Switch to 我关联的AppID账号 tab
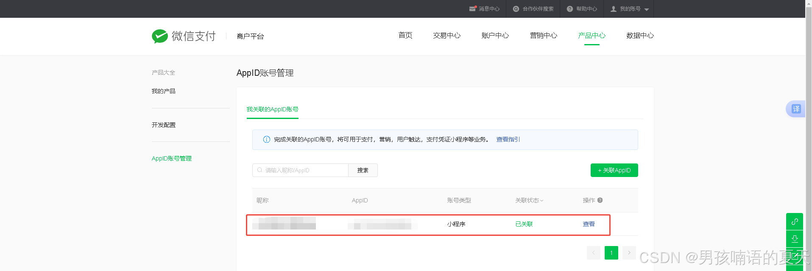 [273, 109]
